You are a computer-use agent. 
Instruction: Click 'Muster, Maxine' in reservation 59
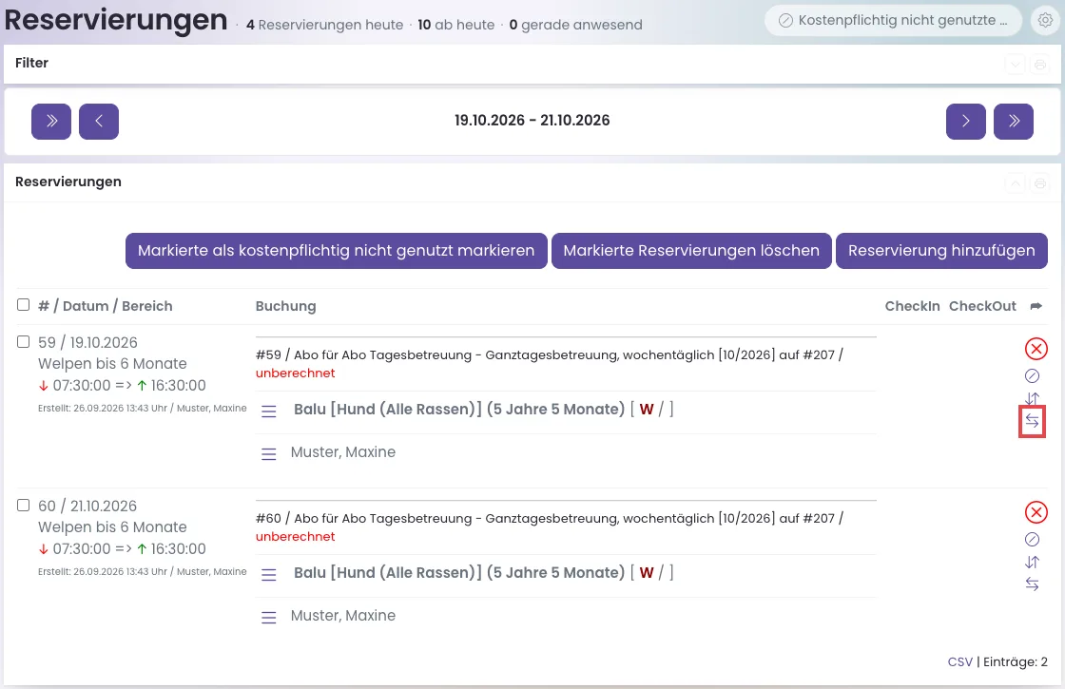[343, 452]
